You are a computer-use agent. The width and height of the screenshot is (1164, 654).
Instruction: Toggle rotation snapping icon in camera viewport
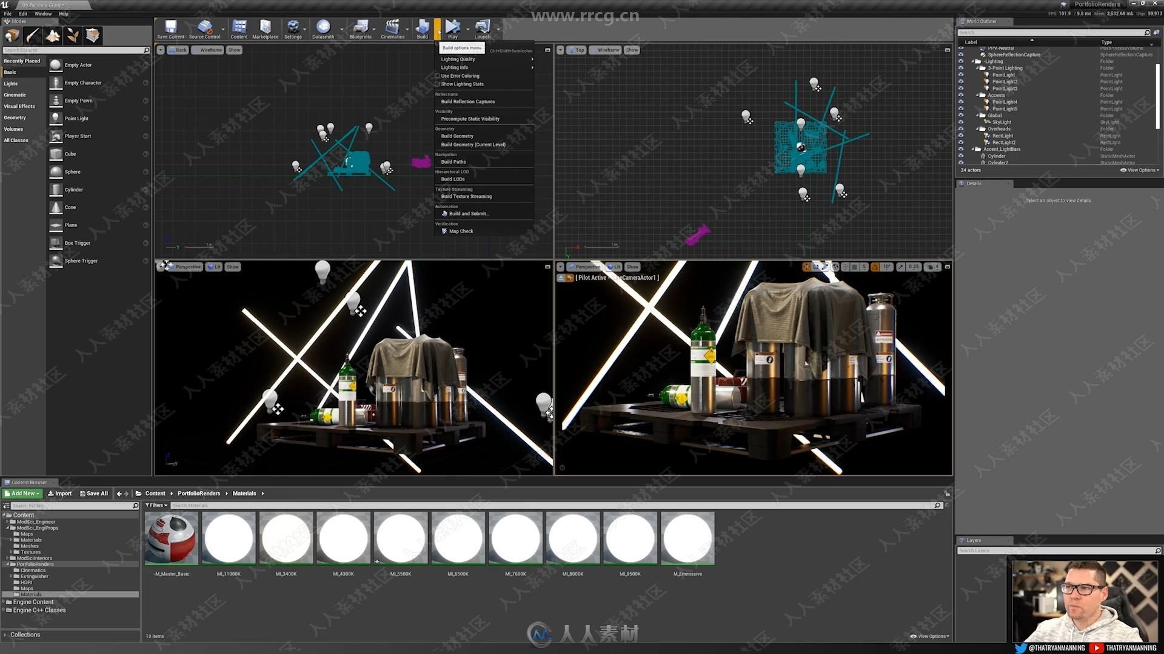pyautogui.click(x=875, y=267)
